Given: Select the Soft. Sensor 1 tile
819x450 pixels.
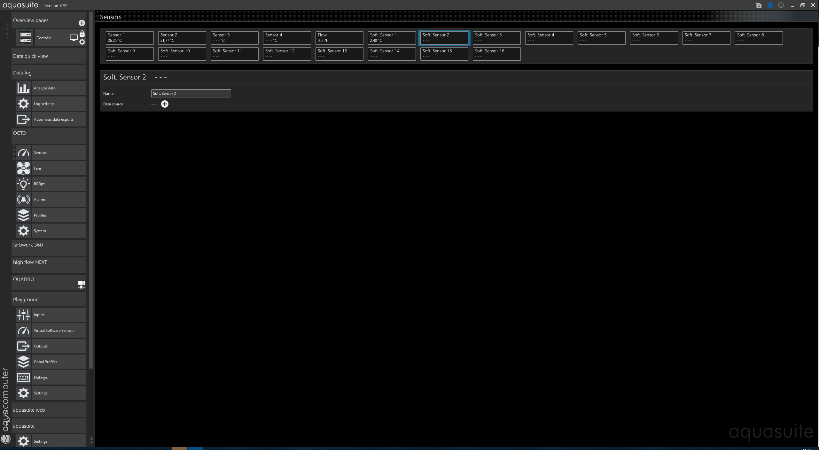Looking at the screenshot, I should tap(392, 38).
